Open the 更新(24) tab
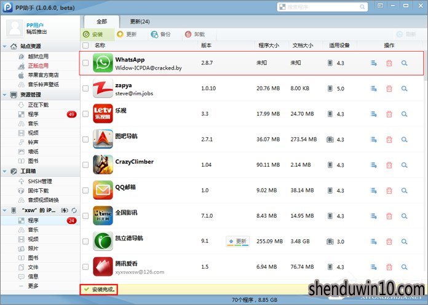Screen dimensions: 428x305 pos(140,22)
